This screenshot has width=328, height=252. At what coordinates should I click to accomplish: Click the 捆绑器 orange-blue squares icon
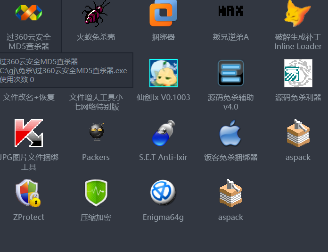pyautogui.click(x=164, y=13)
